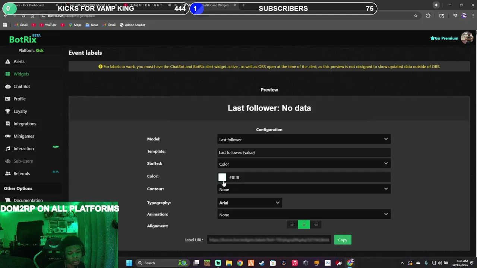Open the Contour dropdown

click(304, 189)
